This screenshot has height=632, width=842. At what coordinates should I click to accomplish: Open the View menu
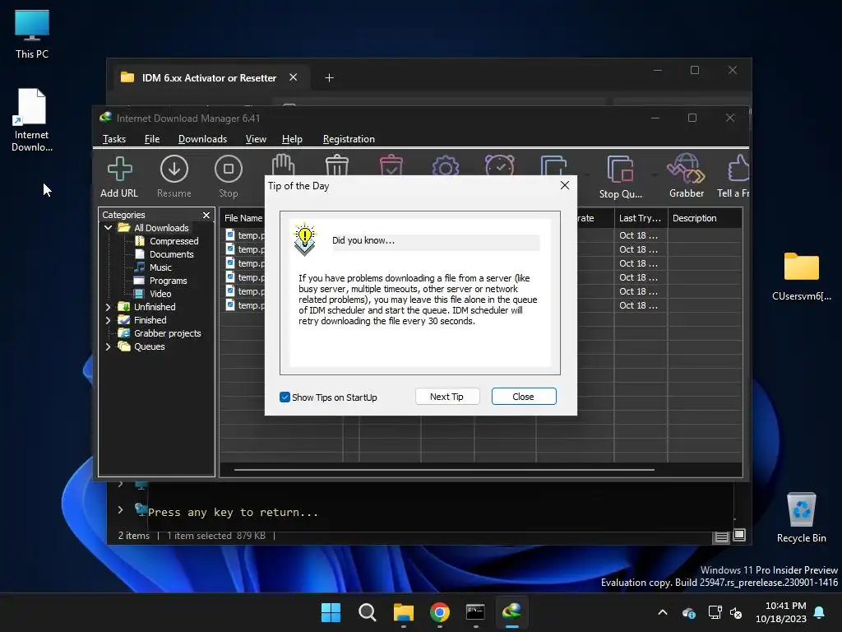pyautogui.click(x=256, y=139)
